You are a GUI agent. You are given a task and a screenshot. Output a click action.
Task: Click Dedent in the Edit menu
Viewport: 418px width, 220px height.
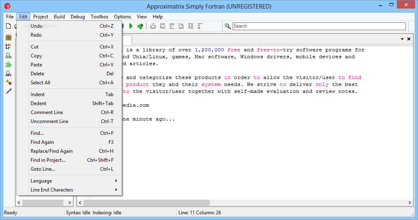tap(74, 103)
